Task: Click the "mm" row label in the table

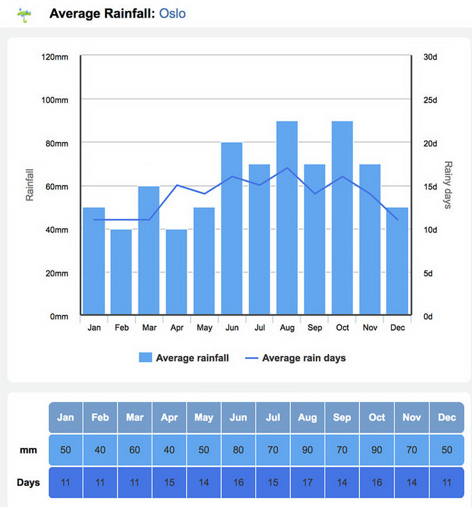Action: [28, 450]
